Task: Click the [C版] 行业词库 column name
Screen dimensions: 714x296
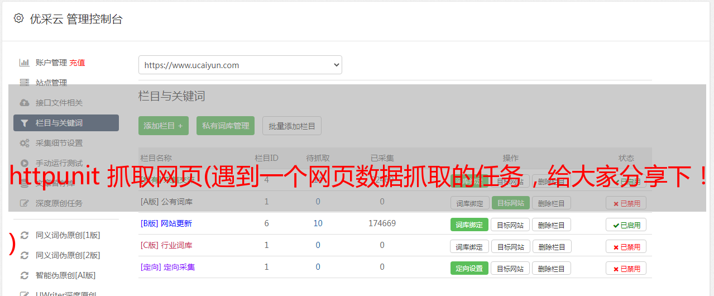Action: coord(166,245)
